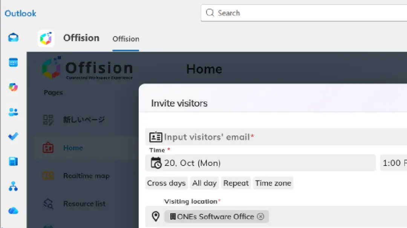Launch Copilot from the left rail

click(13, 87)
